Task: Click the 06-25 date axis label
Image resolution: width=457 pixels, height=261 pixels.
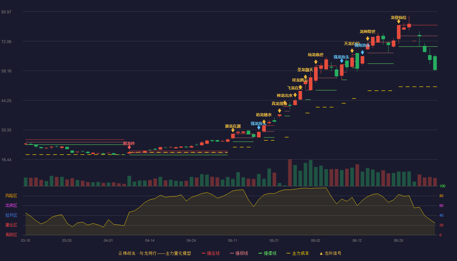Action: 399,240
